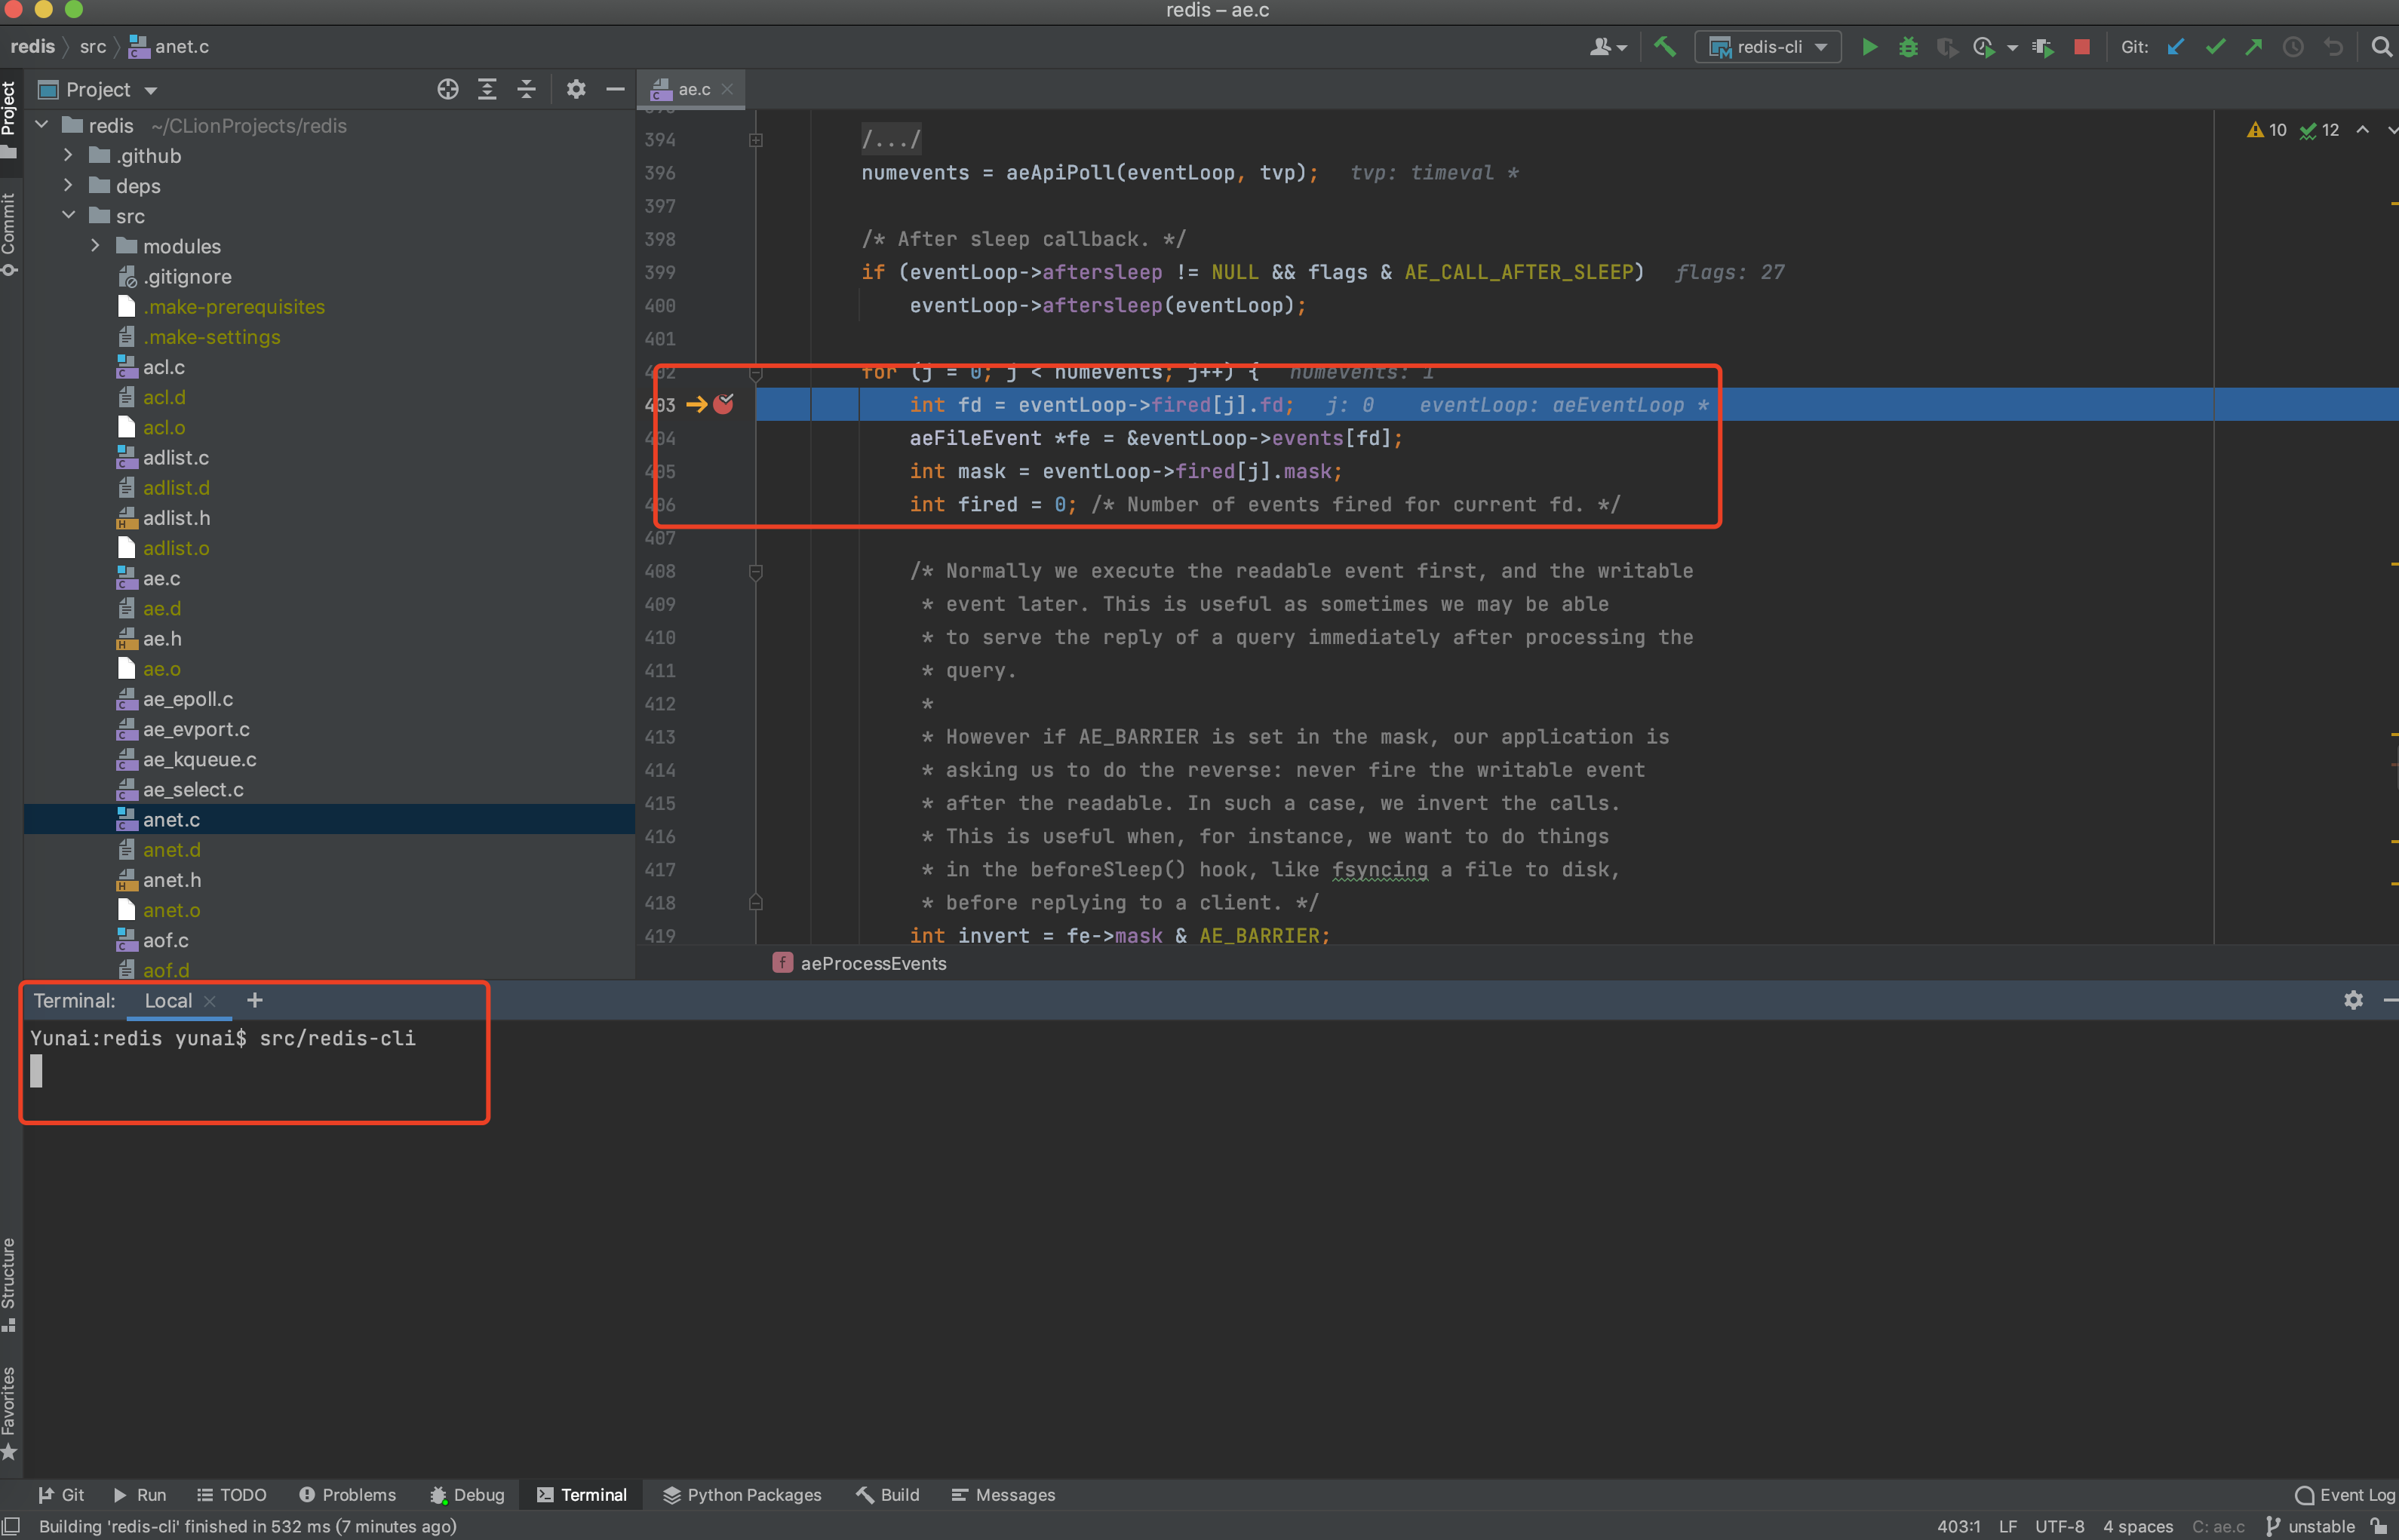Select .gitignore file in tree
The height and width of the screenshot is (1540, 2399).
[187, 276]
